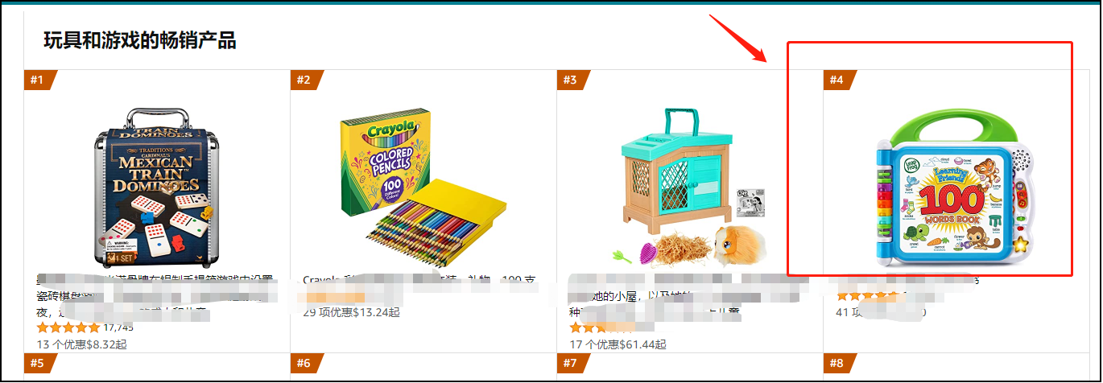
Task: Click the #5 rank badge
Action: 39,363
